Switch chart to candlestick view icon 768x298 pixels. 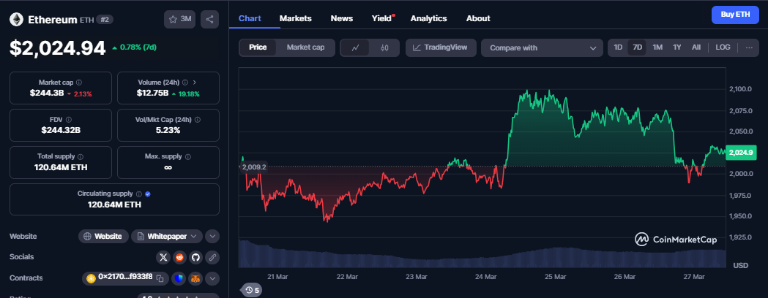[x=384, y=48]
